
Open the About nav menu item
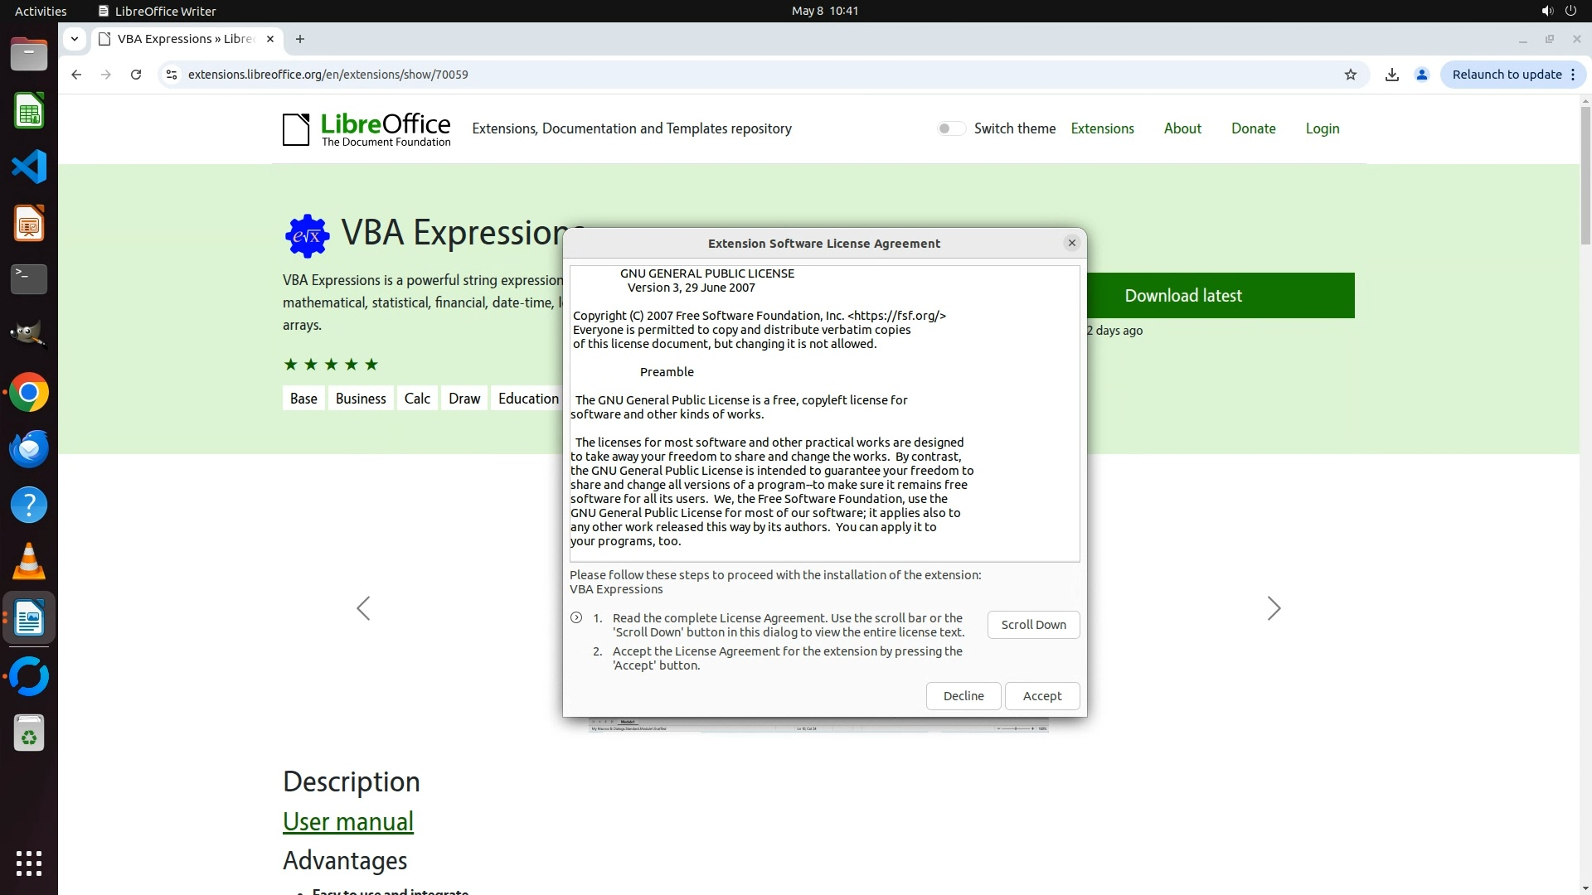click(x=1182, y=128)
